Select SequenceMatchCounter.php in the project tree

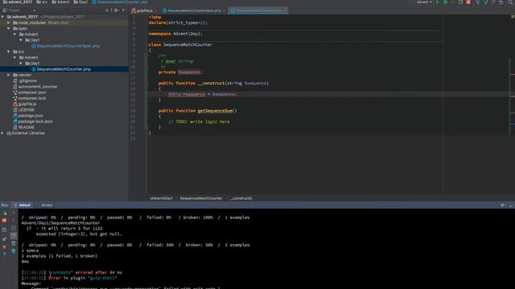[64, 69]
